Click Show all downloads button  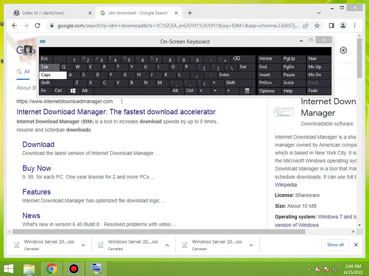click(x=335, y=245)
